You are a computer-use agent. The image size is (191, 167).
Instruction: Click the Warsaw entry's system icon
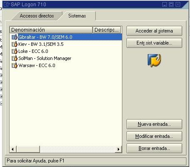click(x=15, y=65)
